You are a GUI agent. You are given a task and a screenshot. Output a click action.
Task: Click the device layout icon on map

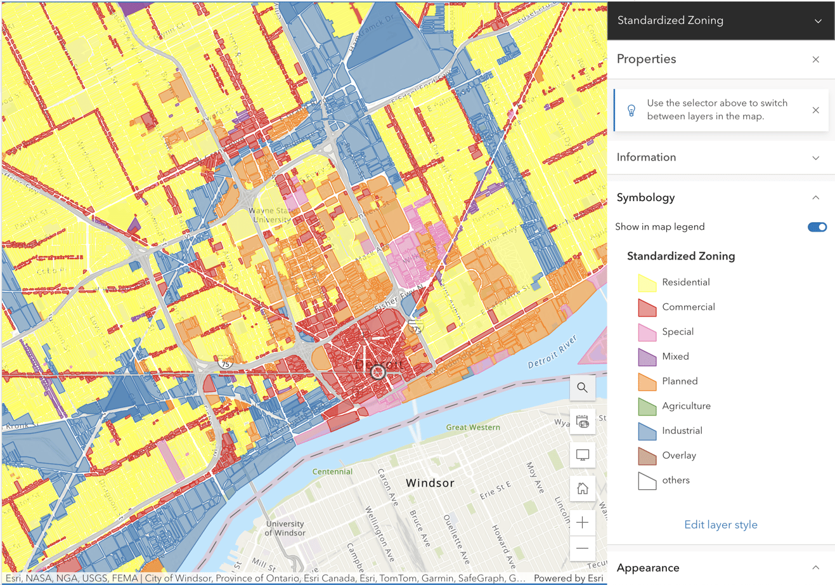(582, 455)
